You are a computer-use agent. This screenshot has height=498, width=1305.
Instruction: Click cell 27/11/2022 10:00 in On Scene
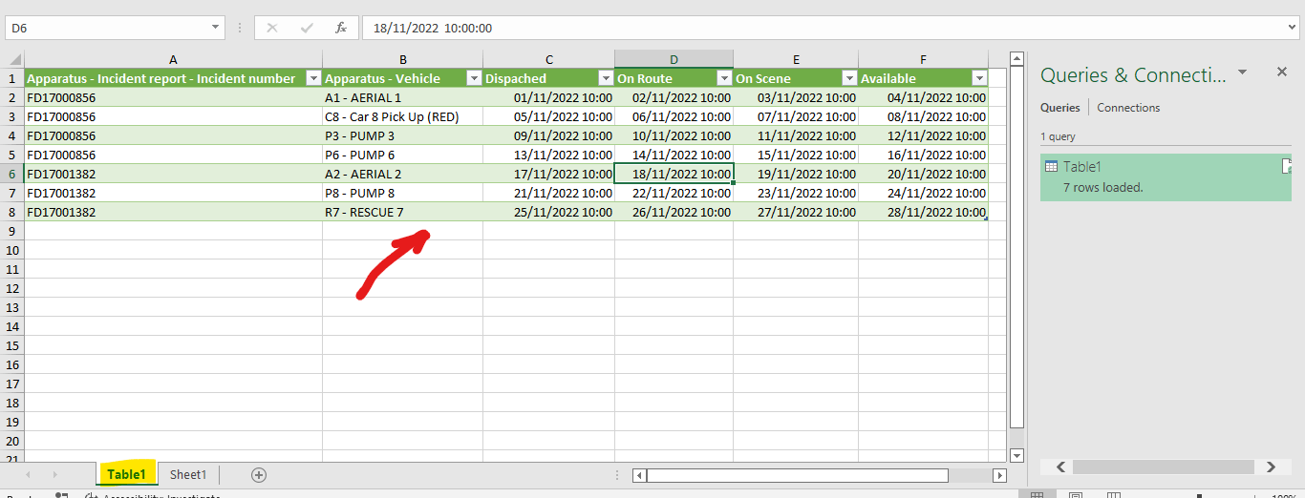[x=796, y=212]
